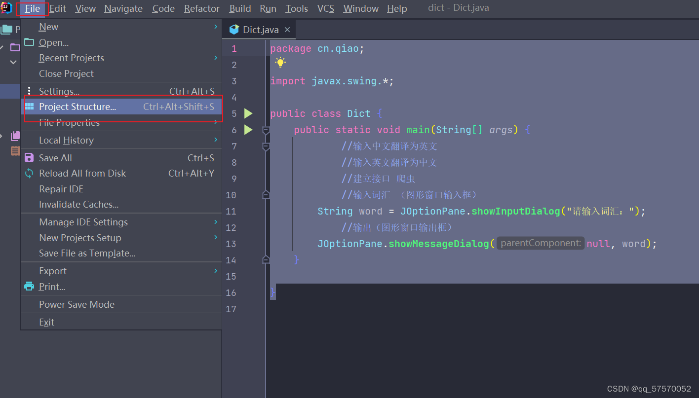The width and height of the screenshot is (699, 398).
Task: Enable Power Save Mode
Action: (x=121, y=304)
